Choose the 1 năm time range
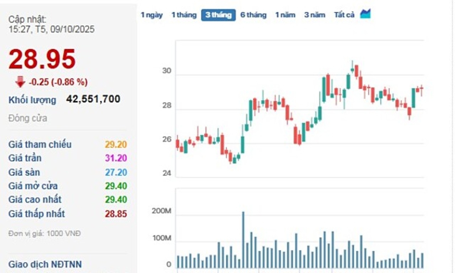 [285, 15]
